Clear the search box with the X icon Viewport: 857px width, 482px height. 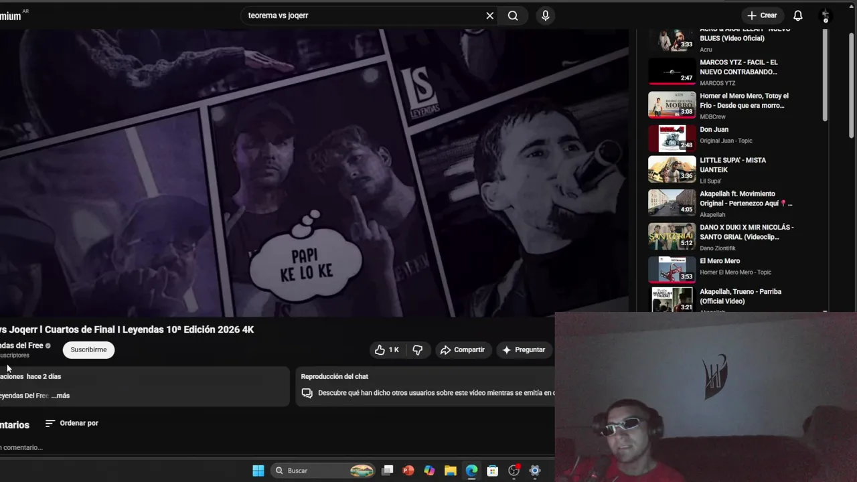point(489,15)
